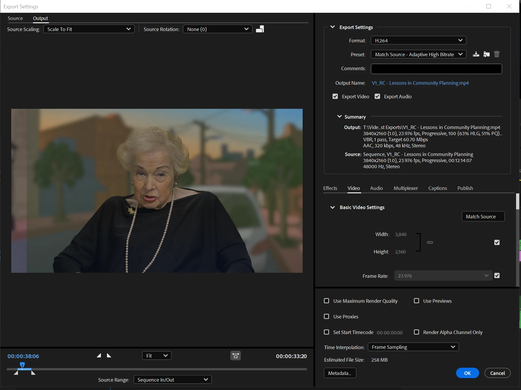Uncheck match-source box for Width and Height
Screen dimensions: 521x390
point(497,242)
